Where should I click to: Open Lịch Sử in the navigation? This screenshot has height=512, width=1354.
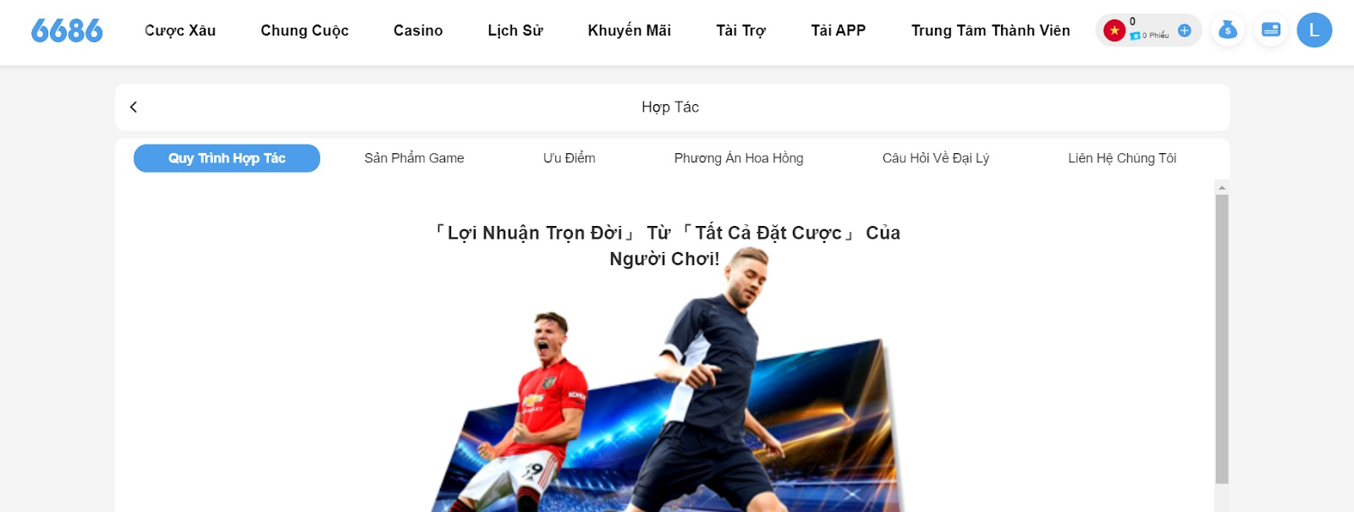[x=515, y=30]
